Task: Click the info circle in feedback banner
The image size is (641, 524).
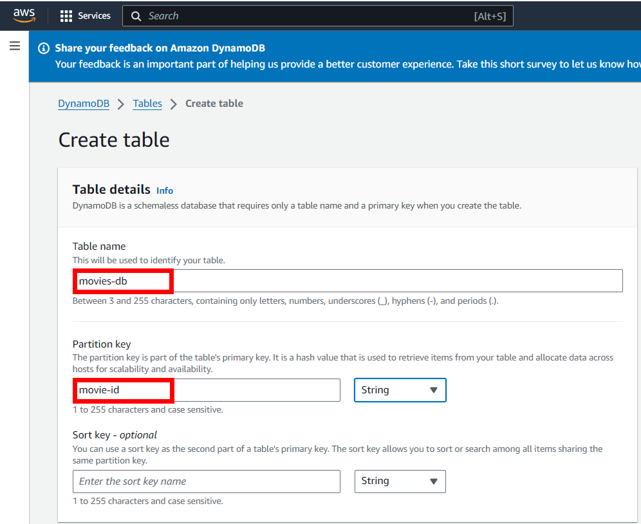Action: point(44,48)
